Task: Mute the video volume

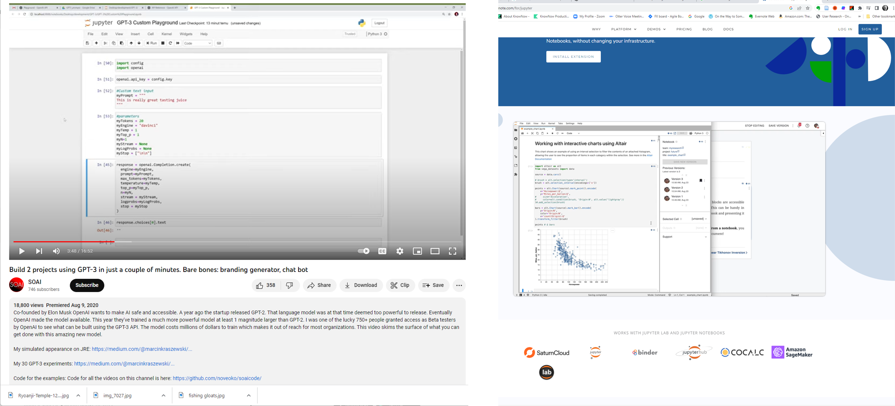Action: [56, 251]
